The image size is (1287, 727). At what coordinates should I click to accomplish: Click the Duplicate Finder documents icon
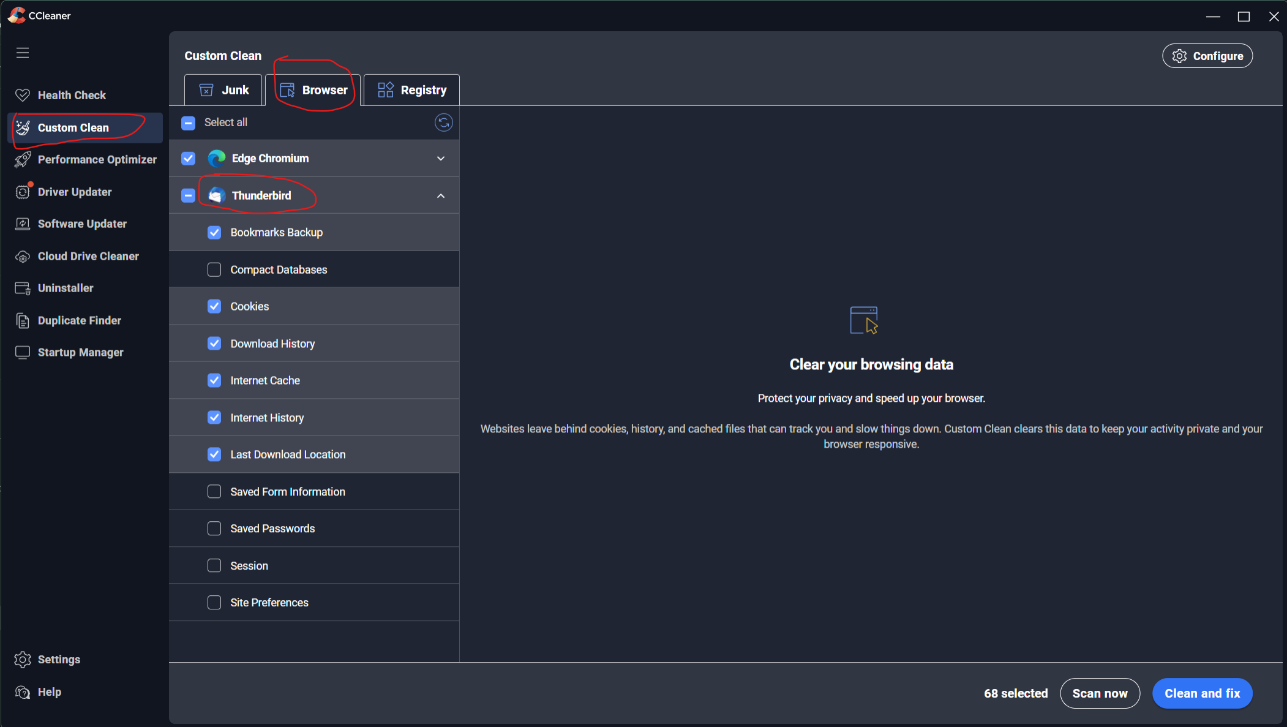[23, 320]
